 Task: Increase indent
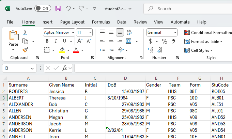point(111,50)
